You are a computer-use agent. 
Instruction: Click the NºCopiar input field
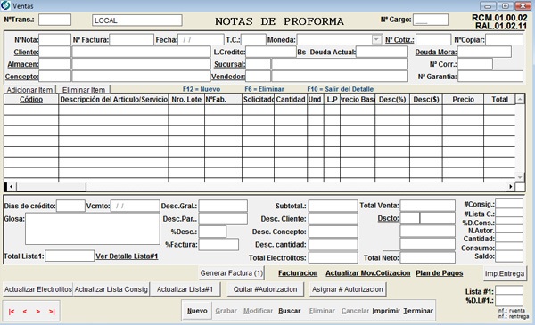coord(504,39)
